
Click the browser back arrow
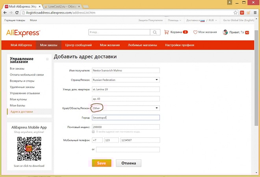[x=5, y=13]
